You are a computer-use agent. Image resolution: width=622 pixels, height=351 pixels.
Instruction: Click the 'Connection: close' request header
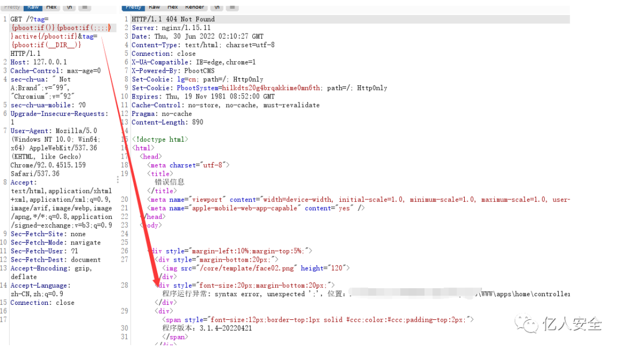tap(43, 303)
